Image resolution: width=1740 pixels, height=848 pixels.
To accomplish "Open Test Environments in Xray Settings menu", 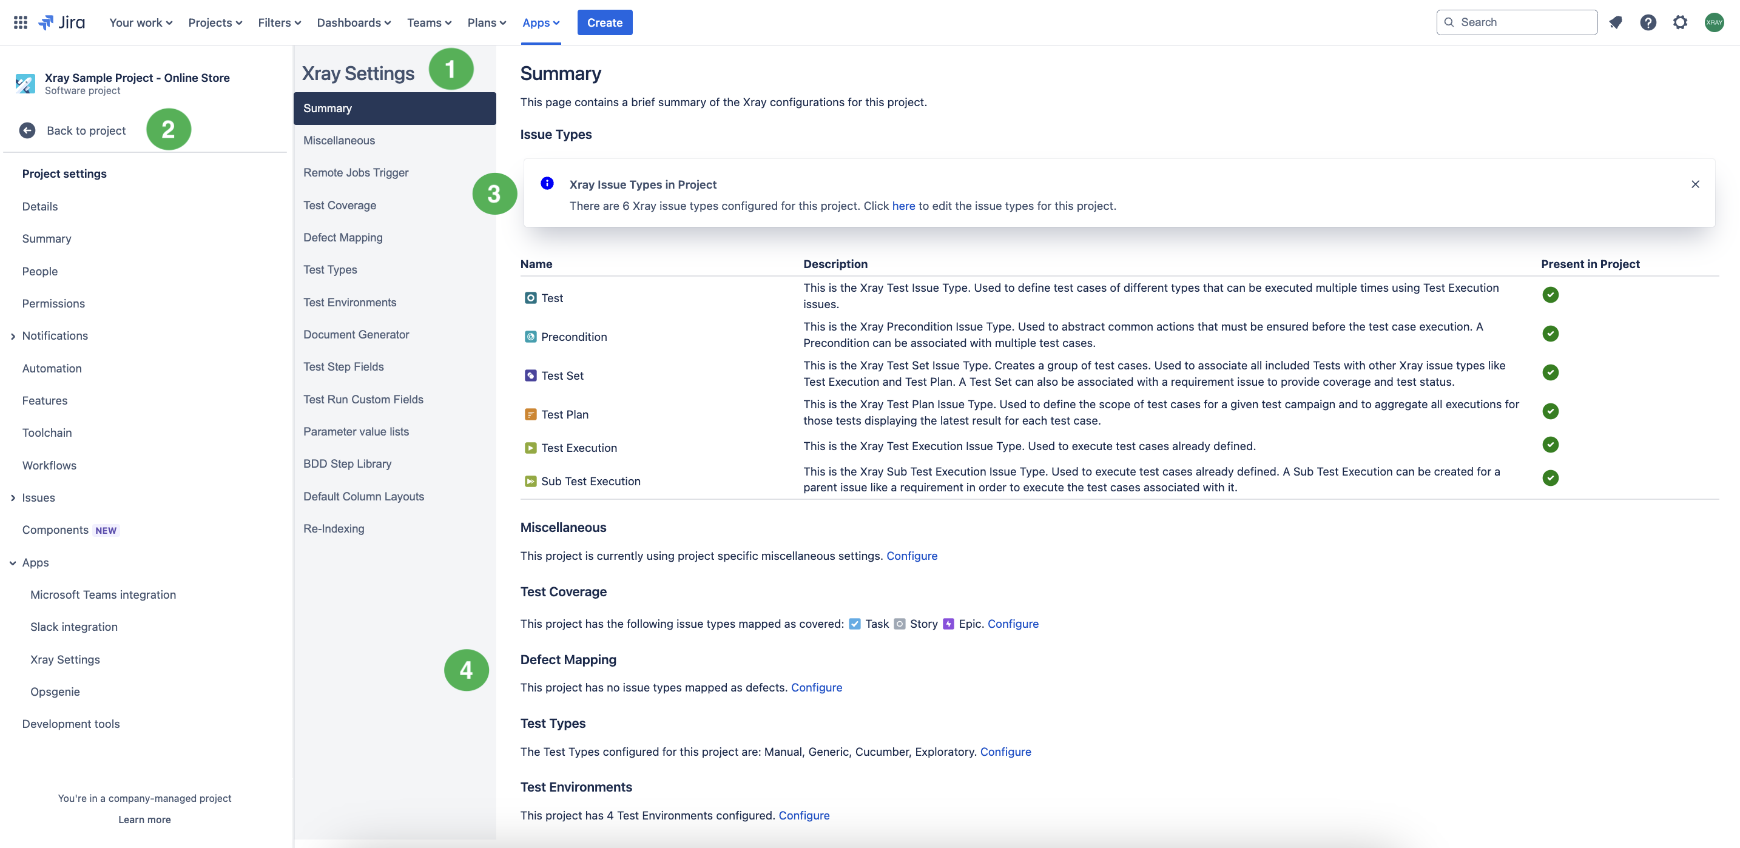I will tap(394, 302).
